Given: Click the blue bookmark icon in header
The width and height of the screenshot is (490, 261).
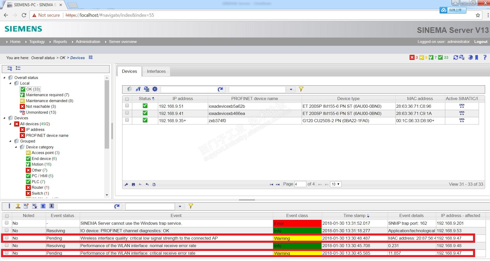Looking at the screenshot, I should [477, 58].
